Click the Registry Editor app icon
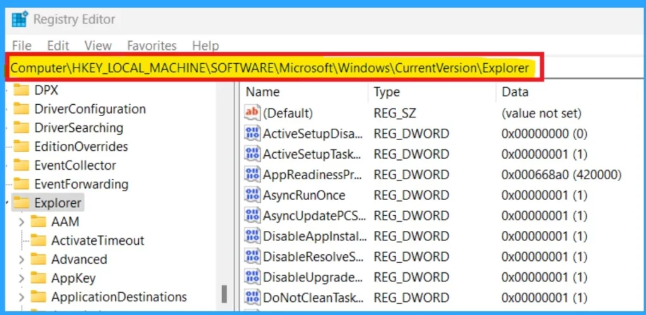Viewport: 646px width, 315px height. click(x=20, y=20)
